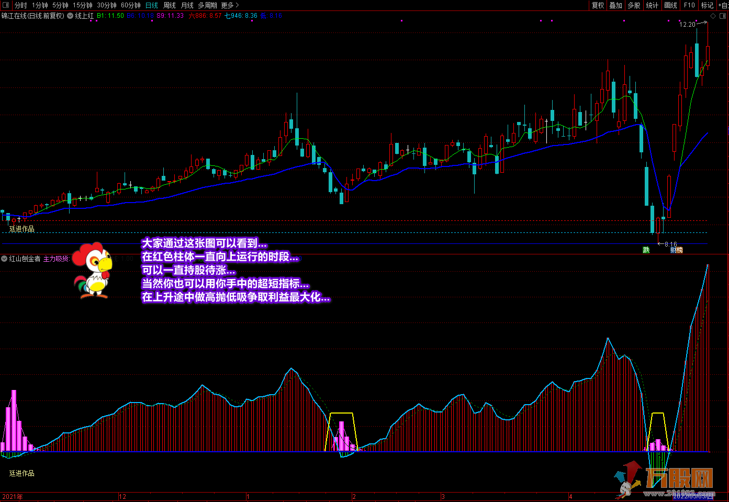Switch to the 日线 daily period
This screenshot has width=729, height=502.
pyautogui.click(x=151, y=5)
